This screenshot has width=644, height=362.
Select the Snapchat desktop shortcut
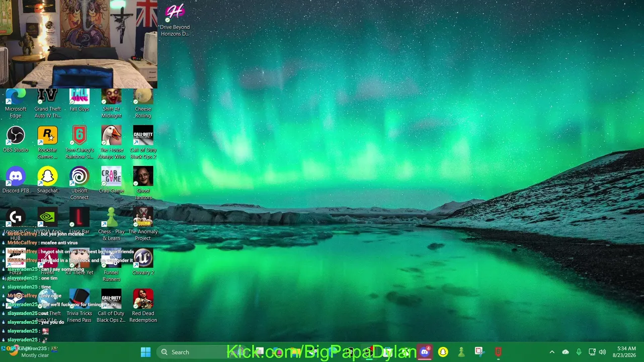coord(47,180)
